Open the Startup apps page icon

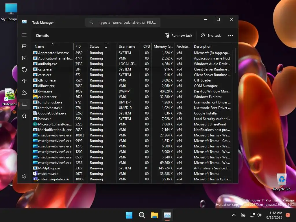(x=24, y=81)
